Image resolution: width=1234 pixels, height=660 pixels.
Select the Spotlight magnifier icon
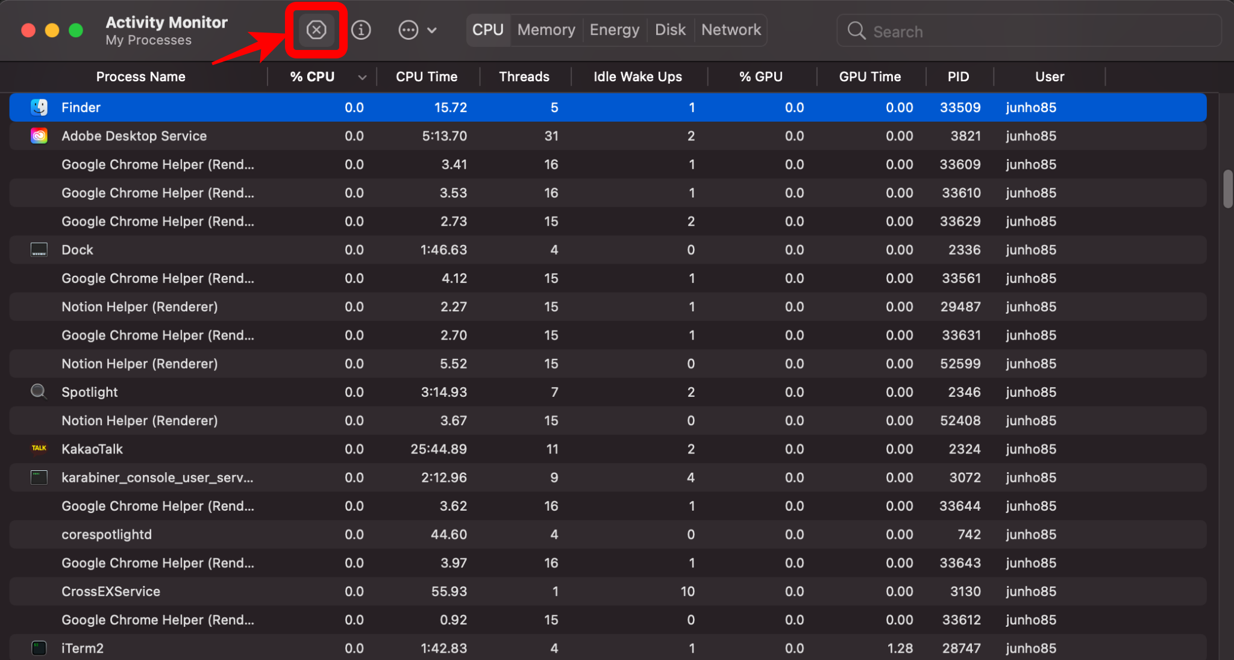click(39, 392)
